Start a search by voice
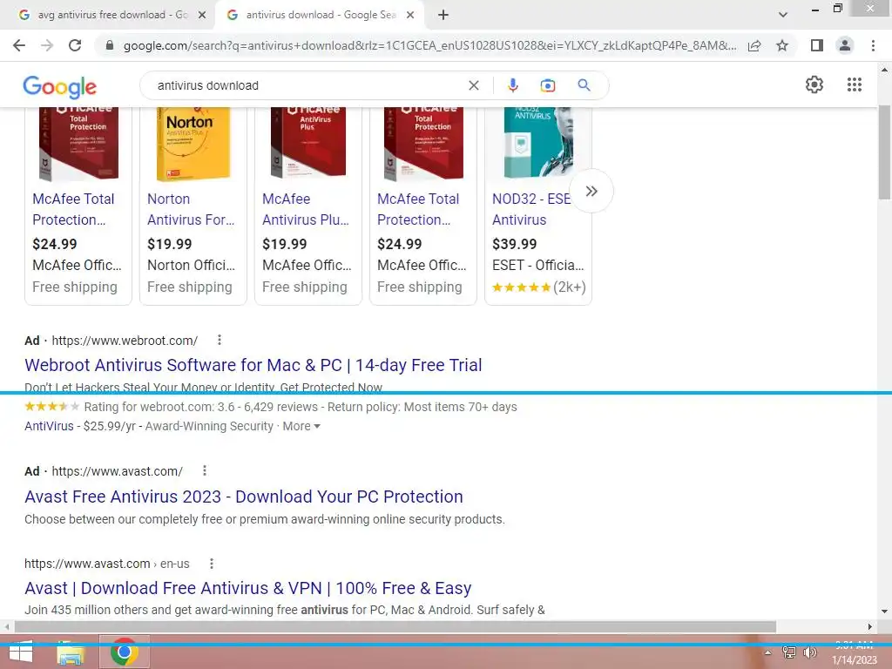 tap(512, 85)
